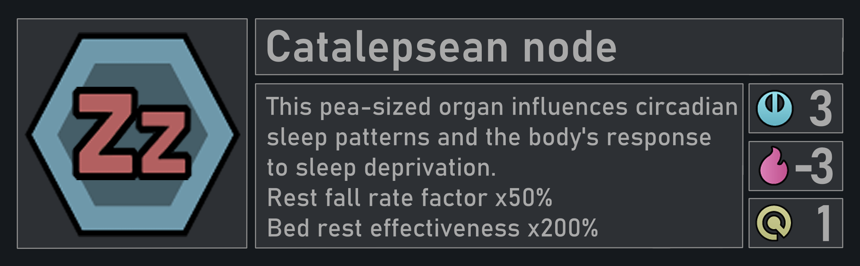Click the word 'node' in the title
This screenshot has height=266, width=860.
pyautogui.click(x=570, y=47)
